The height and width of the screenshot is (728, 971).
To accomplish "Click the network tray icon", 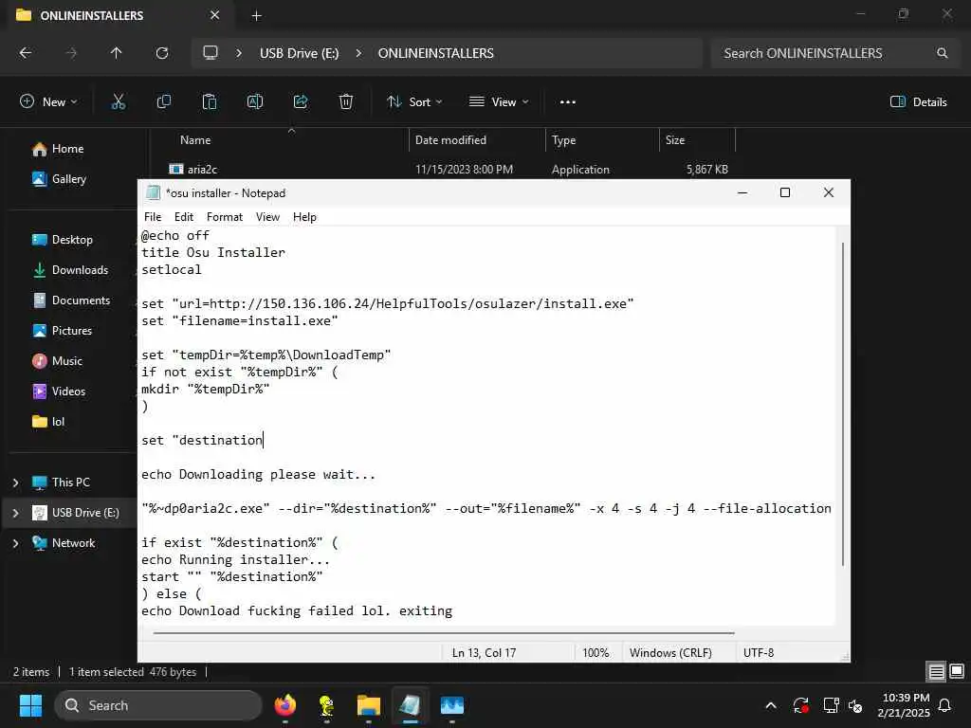I will pyautogui.click(x=830, y=705).
